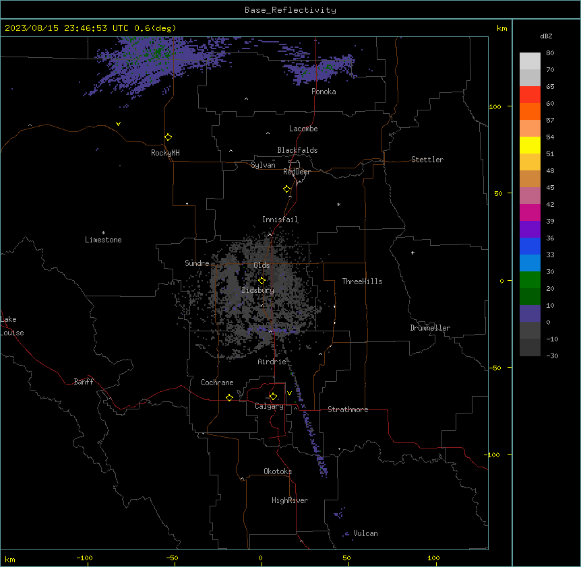Pick the lightest gray 70-80 dBZ swatch
This screenshot has width=581, height=567.
pyautogui.click(x=530, y=61)
